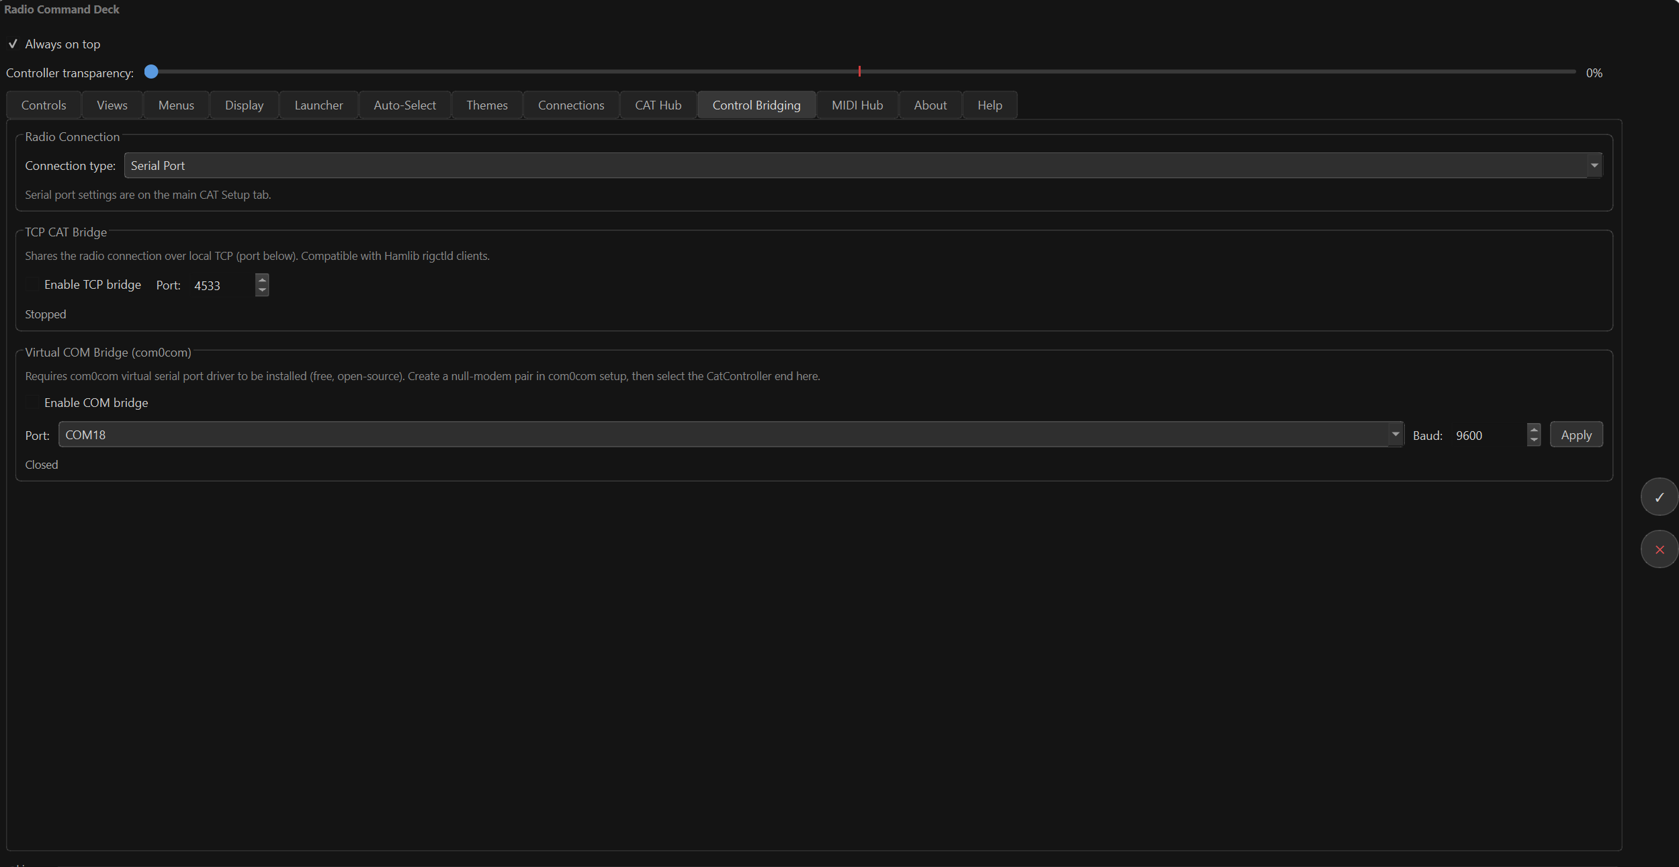The width and height of the screenshot is (1679, 867).
Task: Open the Connection type dropdown
Action: (863, 165)
